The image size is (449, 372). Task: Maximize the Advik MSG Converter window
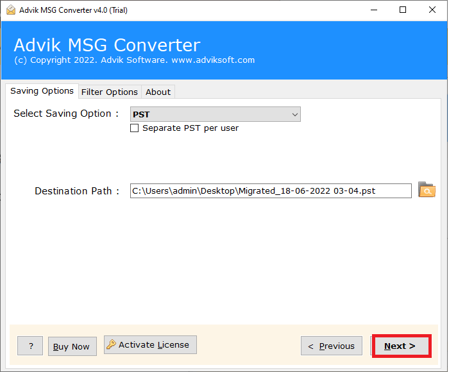[403, 10]
